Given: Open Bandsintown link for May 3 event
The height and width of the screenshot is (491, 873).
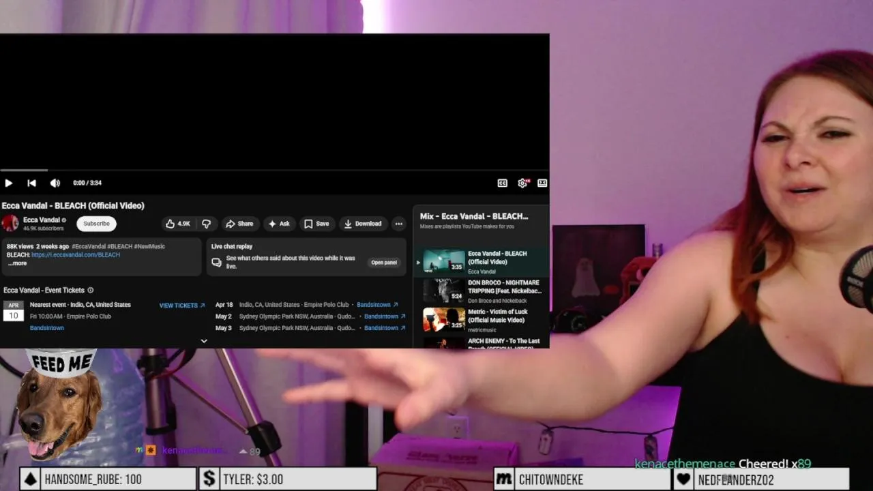Looking at the screenshot, I should [385, 328].
